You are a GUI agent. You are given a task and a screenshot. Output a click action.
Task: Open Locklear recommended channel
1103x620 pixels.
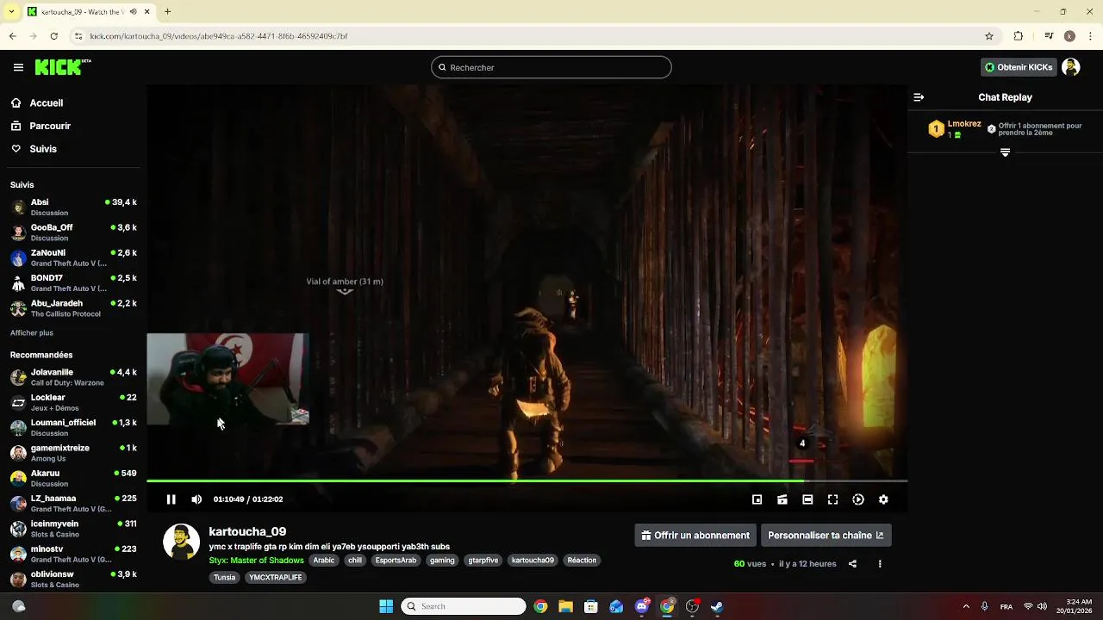tap(73, 402)
